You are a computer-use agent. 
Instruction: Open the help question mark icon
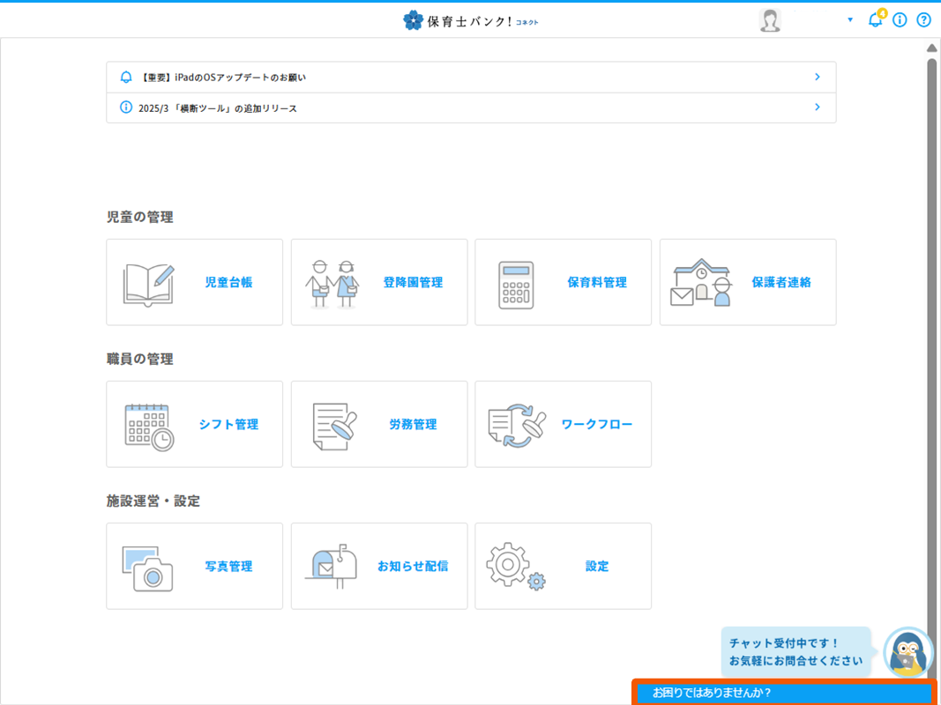click(922, 19)
